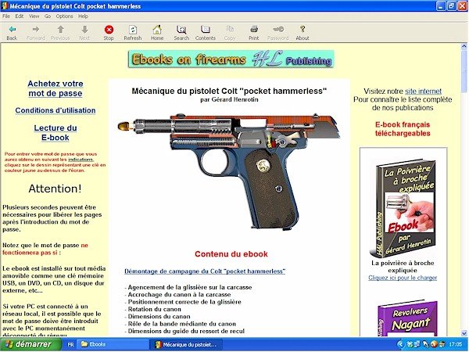Click the Forward arrow toolbar icon
This screenshot has height=352, width=469.
coord(36,30)
